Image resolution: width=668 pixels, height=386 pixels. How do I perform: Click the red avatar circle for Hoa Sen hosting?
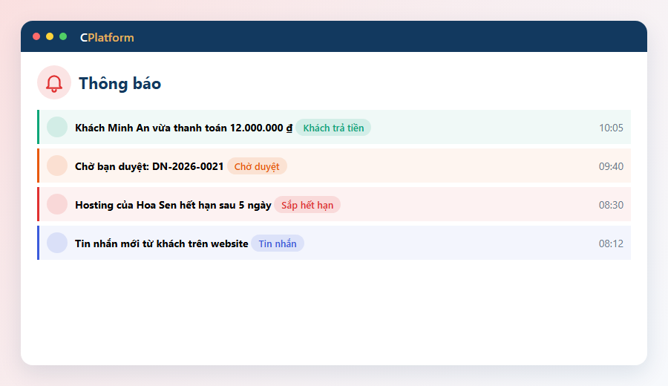(57, 204)
